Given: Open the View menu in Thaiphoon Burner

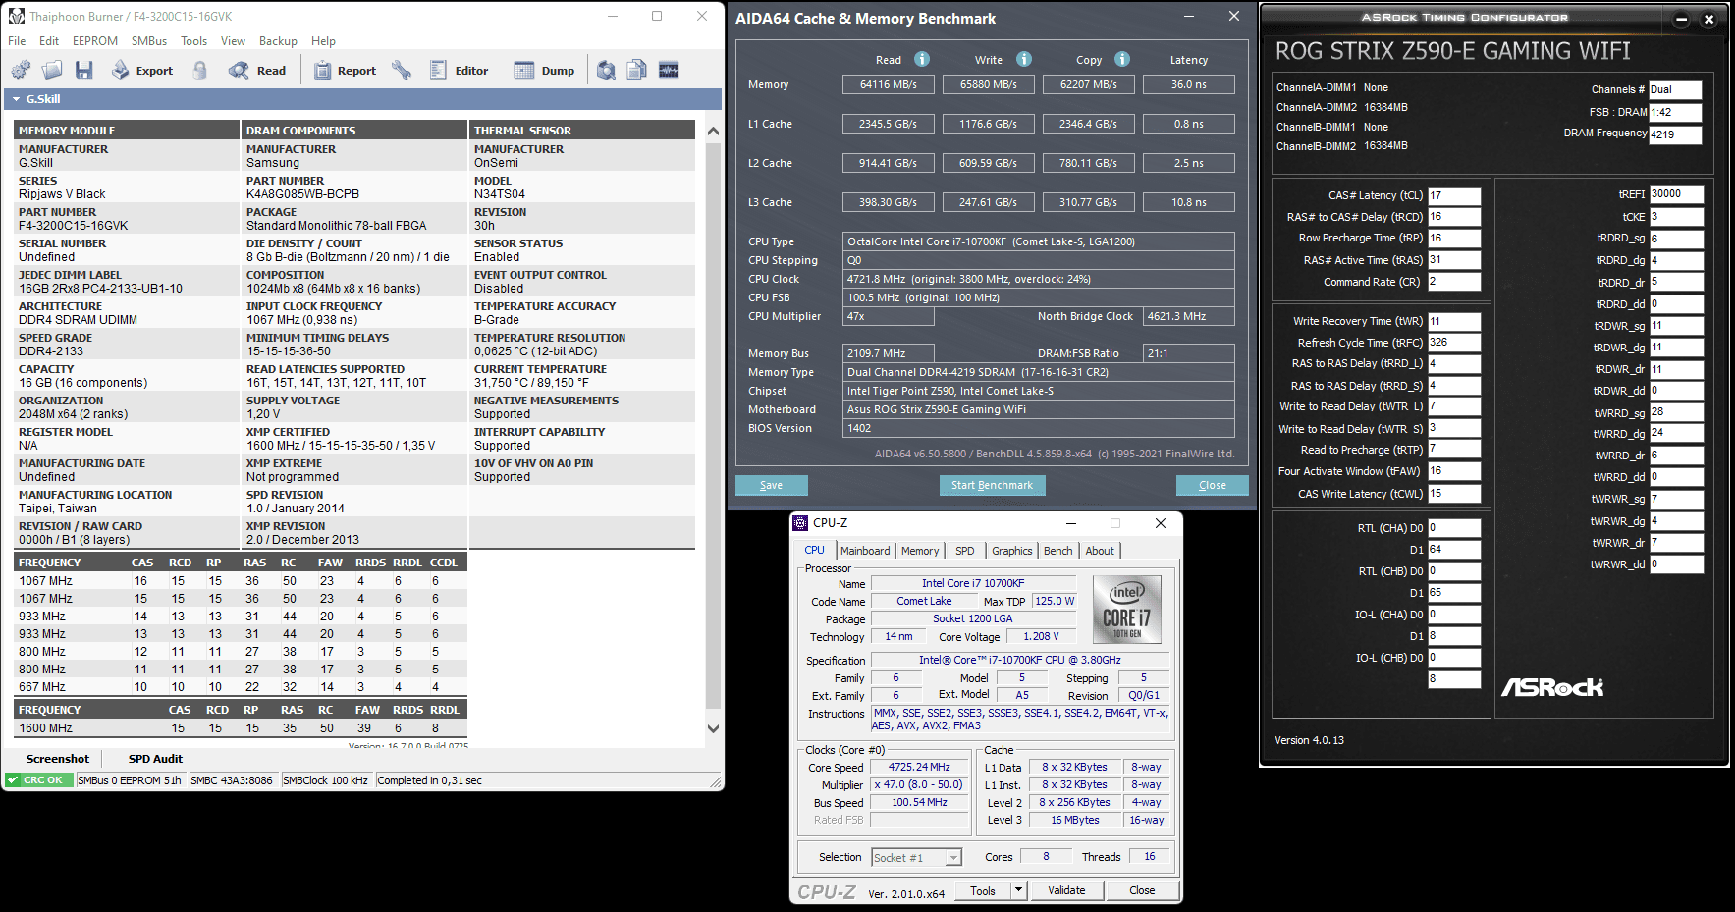Looking at the screenshot, I should (233, 41).
